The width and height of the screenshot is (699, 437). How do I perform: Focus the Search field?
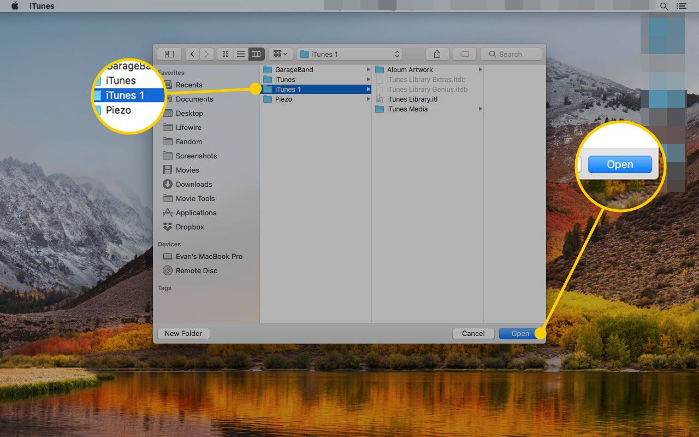511,54
